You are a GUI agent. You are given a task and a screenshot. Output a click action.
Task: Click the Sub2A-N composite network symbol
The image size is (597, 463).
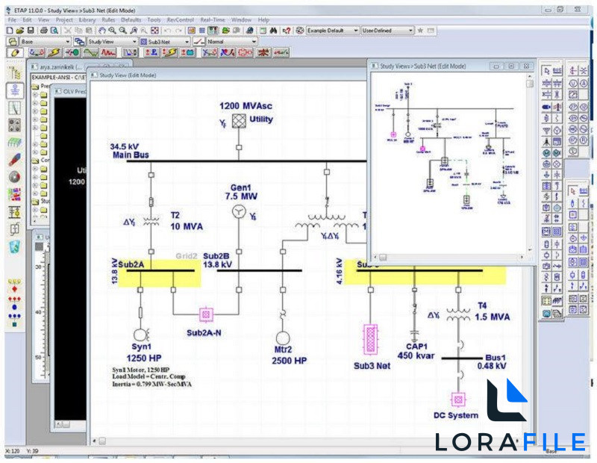(x=206, y=314)
